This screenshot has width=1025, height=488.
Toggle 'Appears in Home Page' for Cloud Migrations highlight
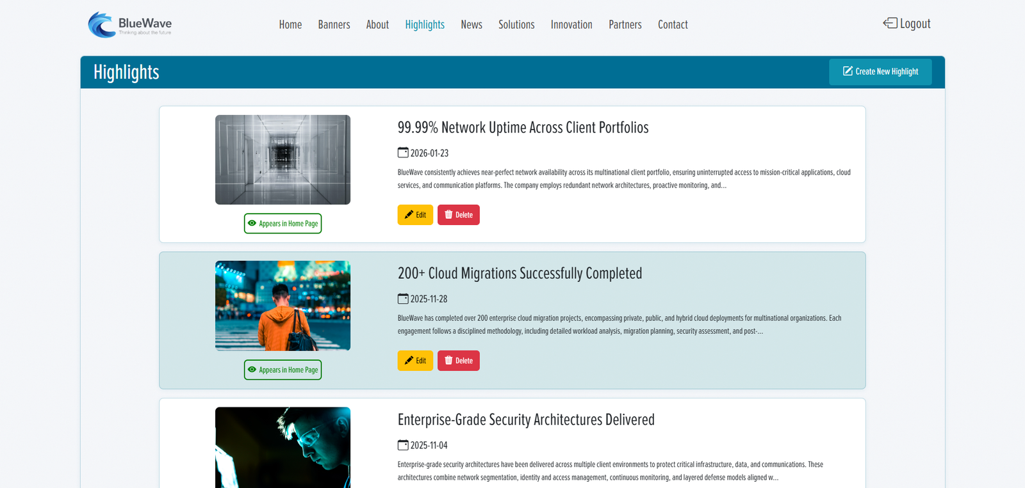pyautogui.click(x=283, y=370)
